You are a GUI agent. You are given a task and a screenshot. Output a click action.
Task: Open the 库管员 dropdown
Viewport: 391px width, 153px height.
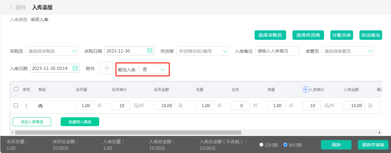point(370,51)
